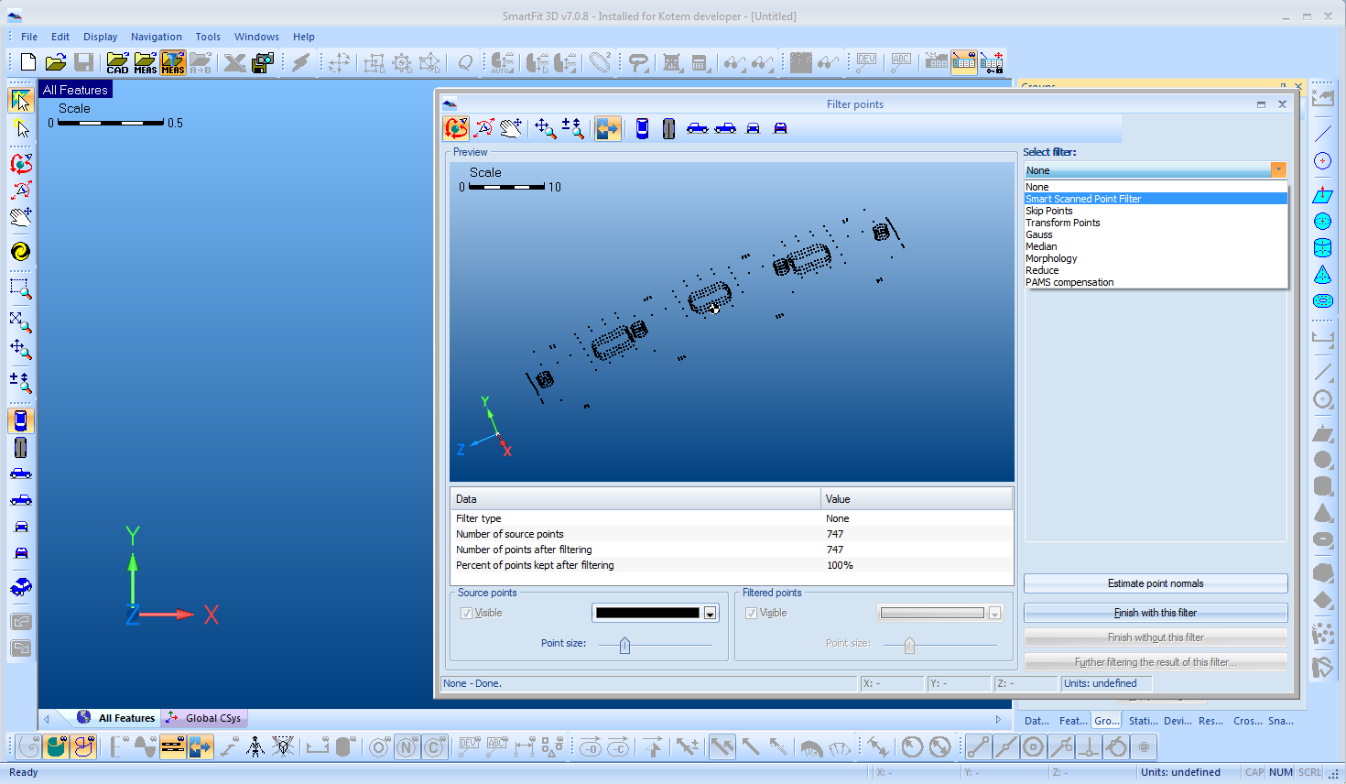Click the rotate tool in left sidebar

[x=21, y=164]
